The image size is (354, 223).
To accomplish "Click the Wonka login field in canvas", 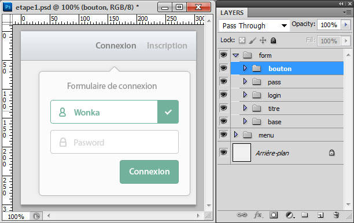I will (x=115, y=112).
